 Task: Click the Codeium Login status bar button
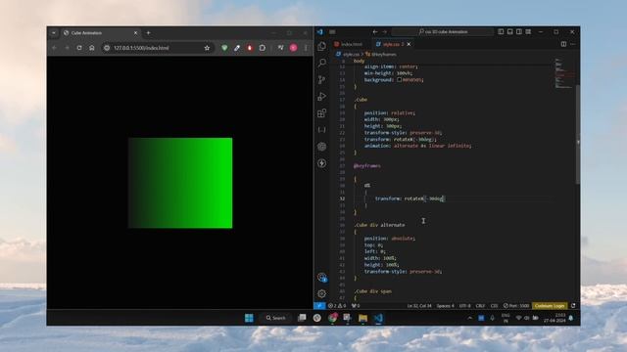(x=550, y=306)
